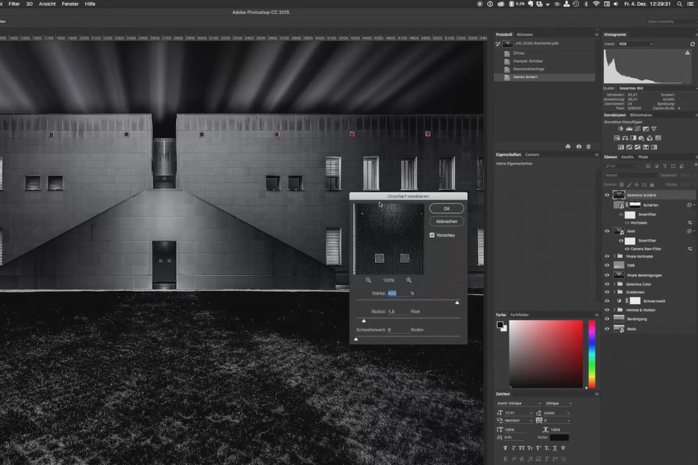Click the histogram refresh icon

[x=693, y=44]
